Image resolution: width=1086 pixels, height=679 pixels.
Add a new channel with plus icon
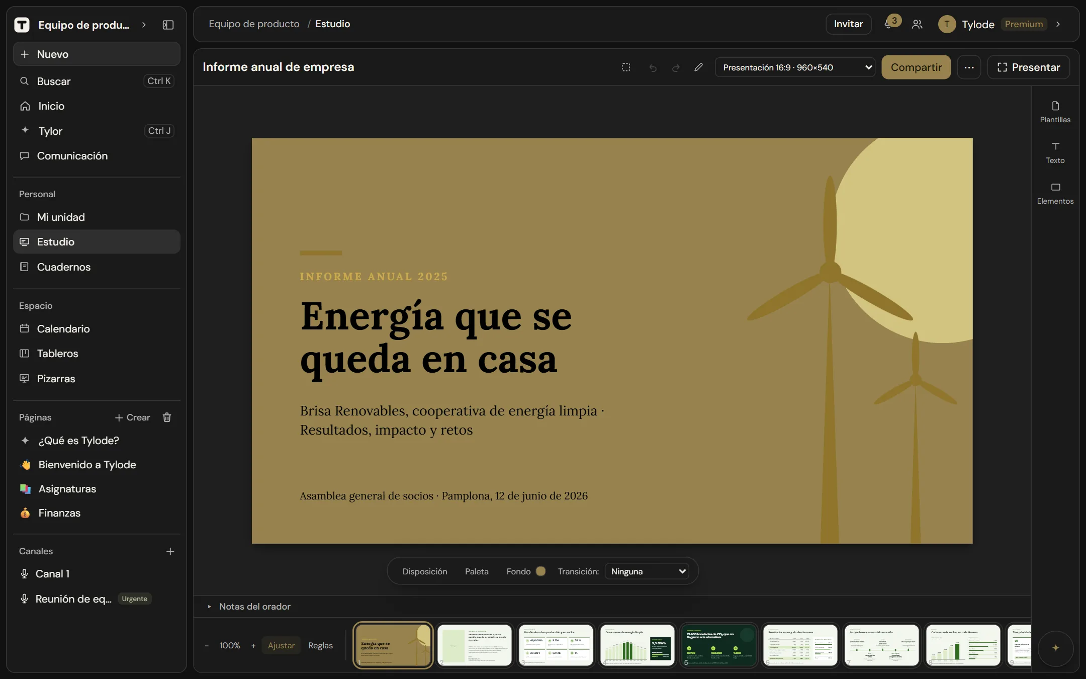click(x=170, y=551)
